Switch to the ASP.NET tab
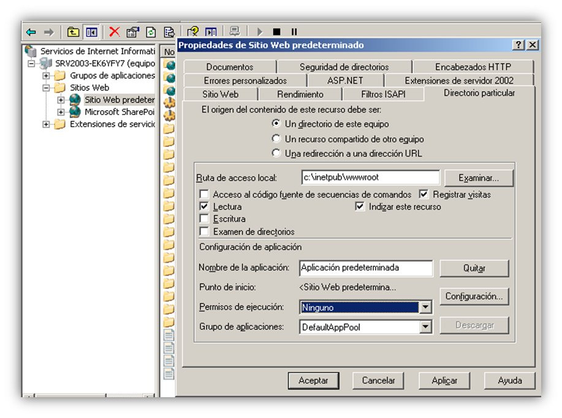Viewport: 562px width, 418px height. click(x=345, y=81)
